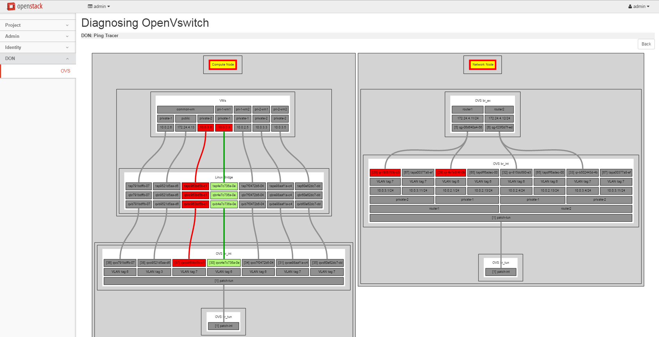
Task: Expand the Project sidebar section
Action: [37, 25]
